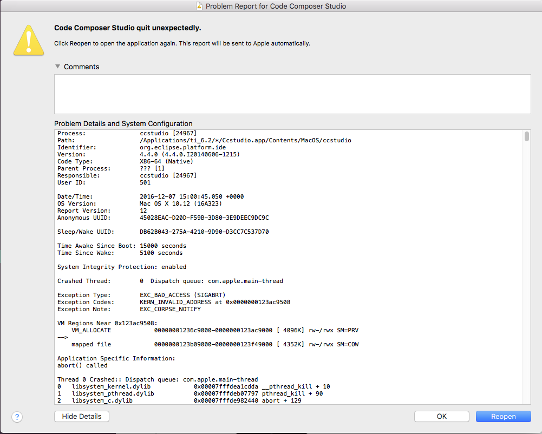Click inside the Comments text box
This screenshot has height=434, width=542.
click(292, 94)
